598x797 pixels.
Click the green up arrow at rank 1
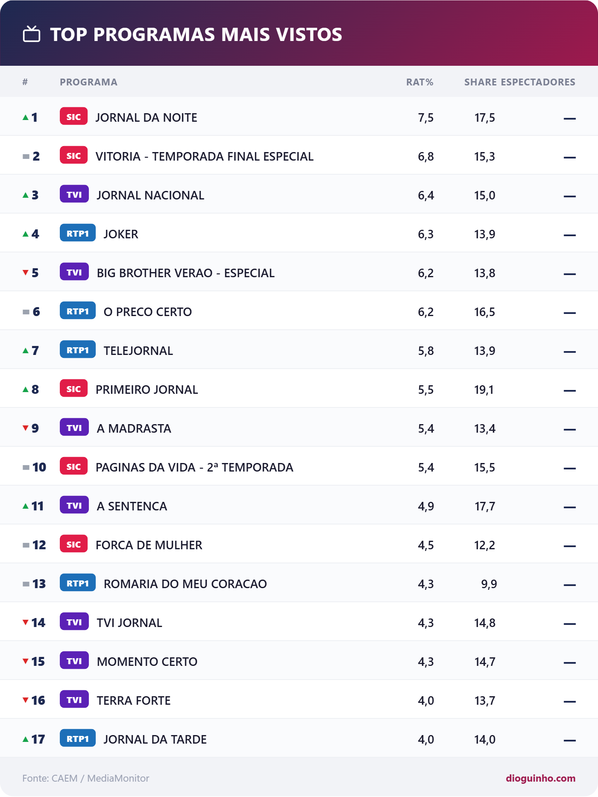[x=26, y=117]
